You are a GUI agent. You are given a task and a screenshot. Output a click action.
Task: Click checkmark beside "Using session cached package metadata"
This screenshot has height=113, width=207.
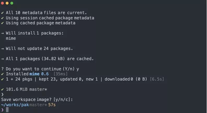click(2, 18)
